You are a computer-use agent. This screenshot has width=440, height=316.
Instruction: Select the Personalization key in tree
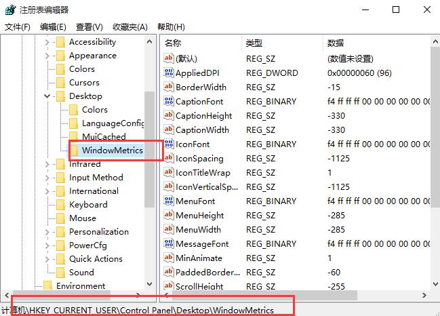(x=98, y=232)
